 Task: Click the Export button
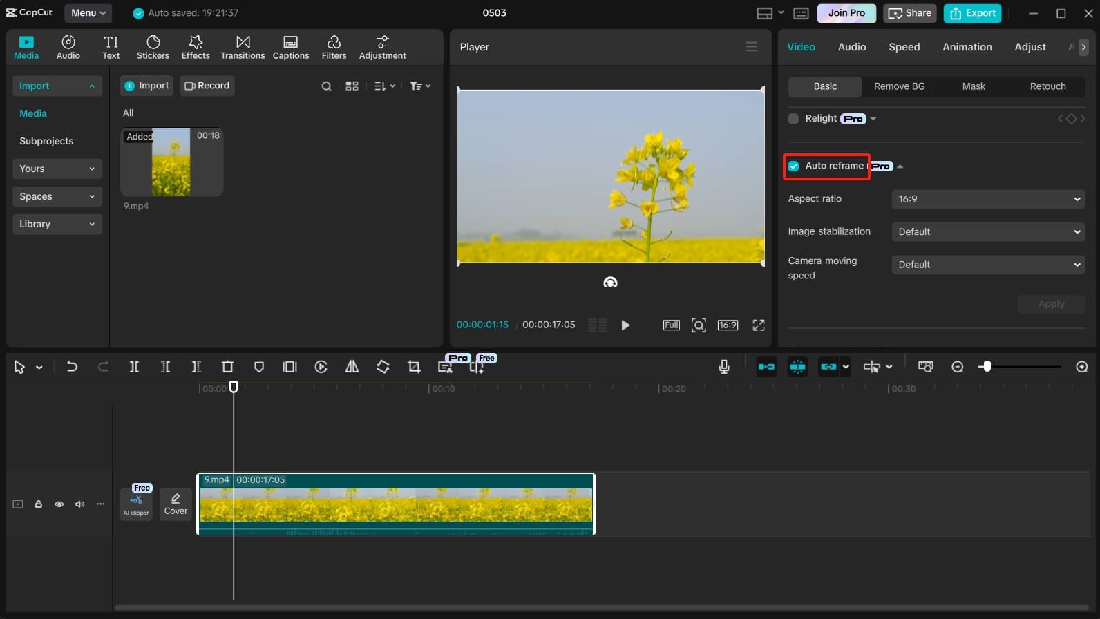(972, 13)
